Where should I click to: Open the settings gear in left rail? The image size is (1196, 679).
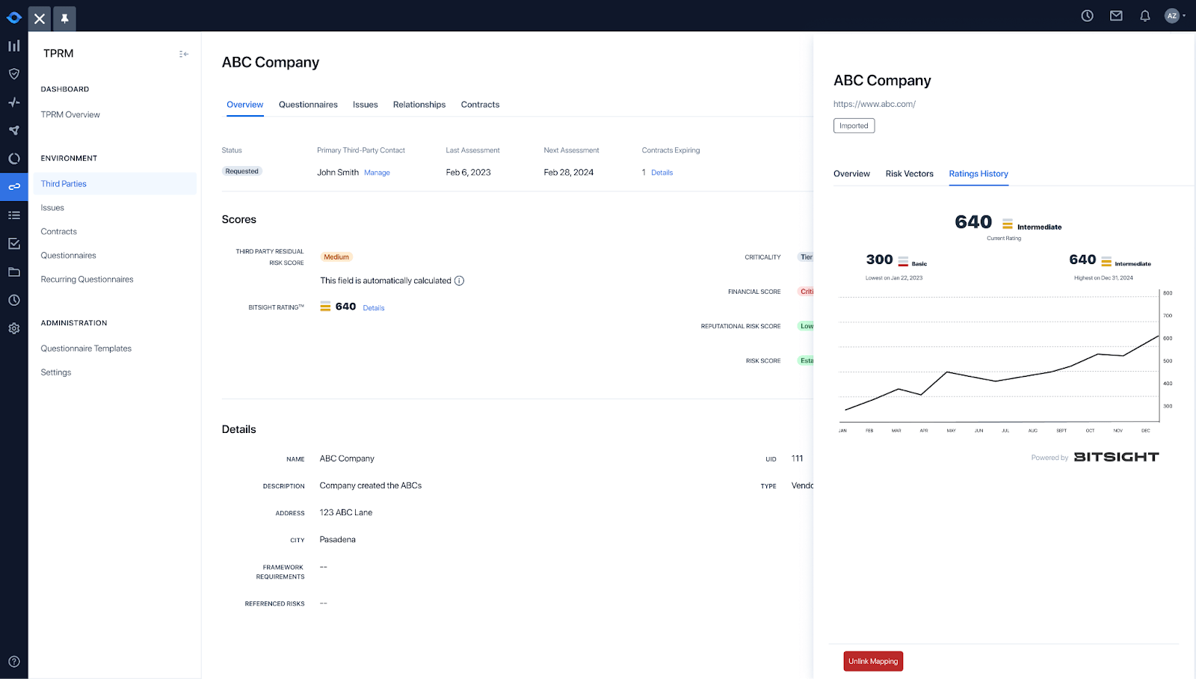pyautogui.click(x=13, y=328)
